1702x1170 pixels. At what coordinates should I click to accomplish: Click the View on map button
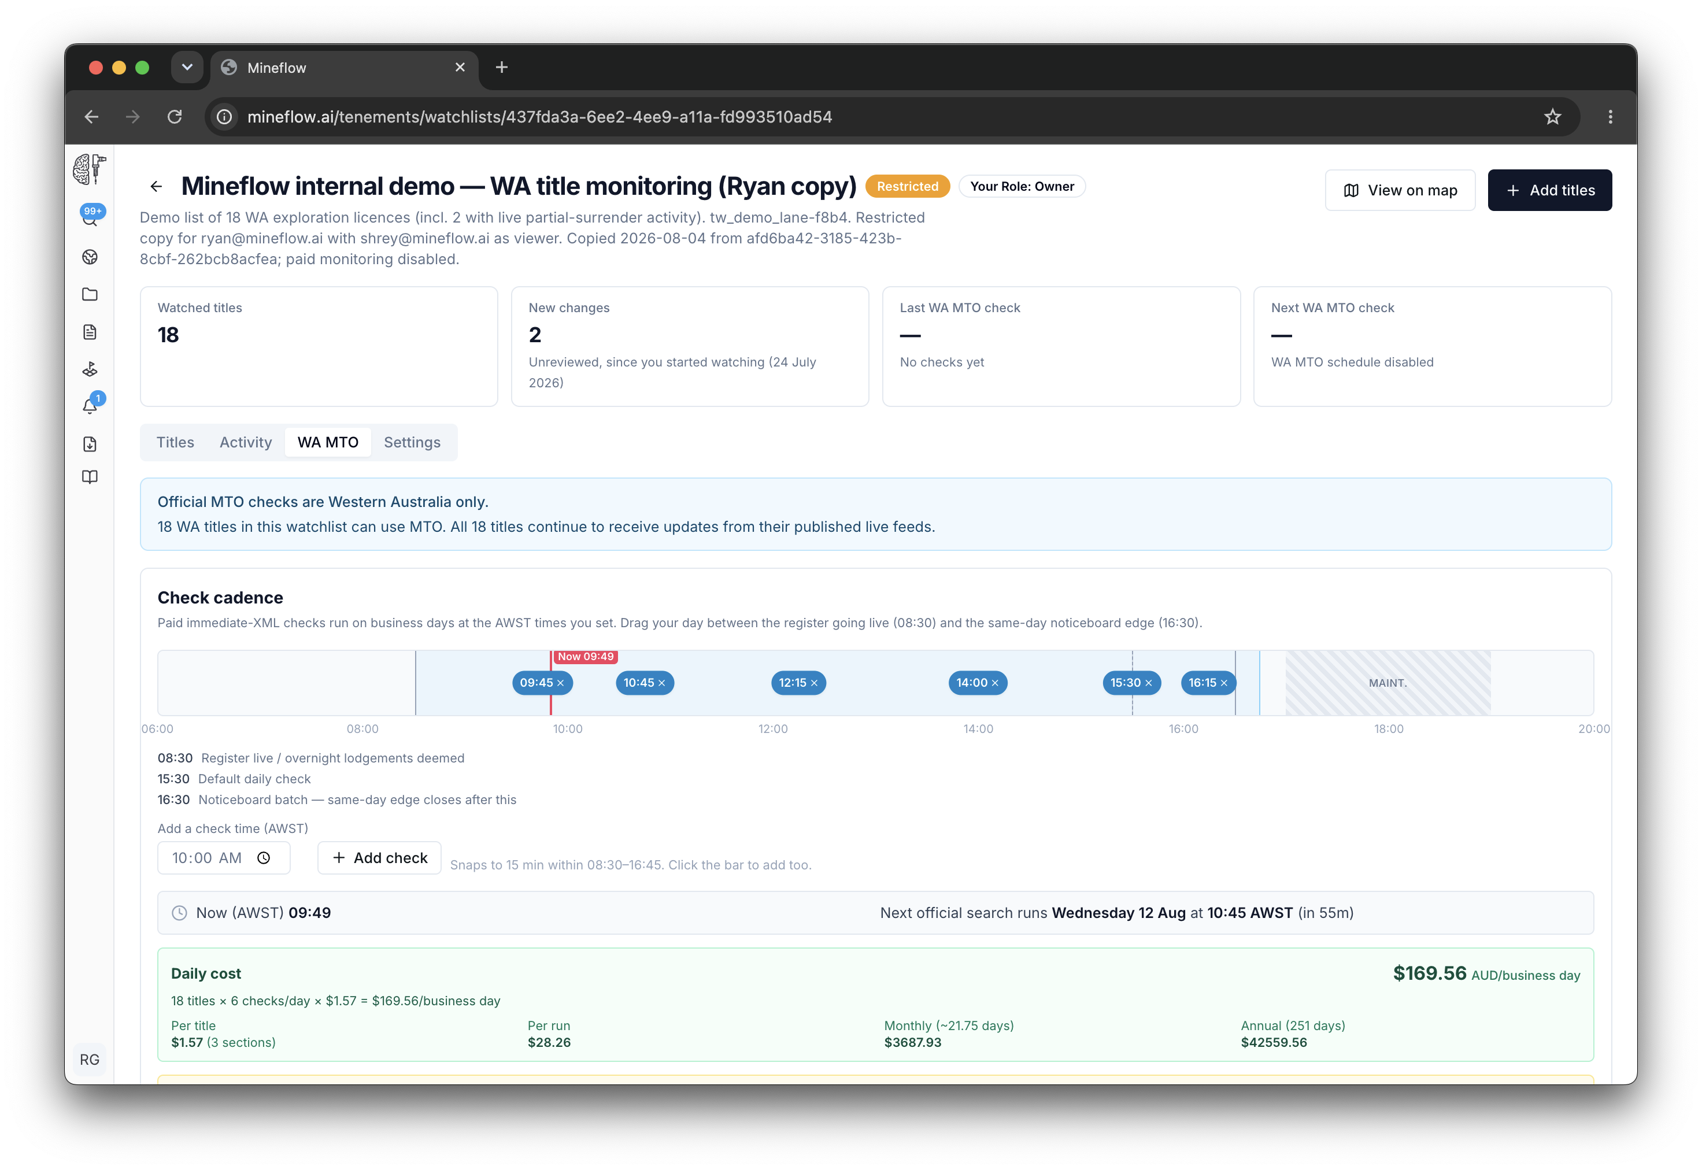(1400, 191)
